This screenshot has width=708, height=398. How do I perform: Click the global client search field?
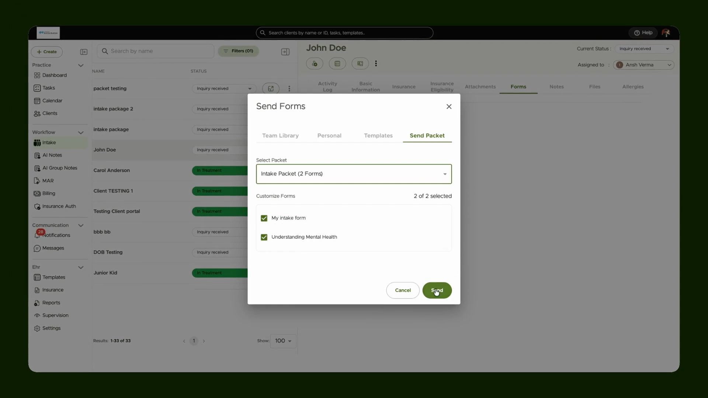pyautogui.click(x=344, y=33)
